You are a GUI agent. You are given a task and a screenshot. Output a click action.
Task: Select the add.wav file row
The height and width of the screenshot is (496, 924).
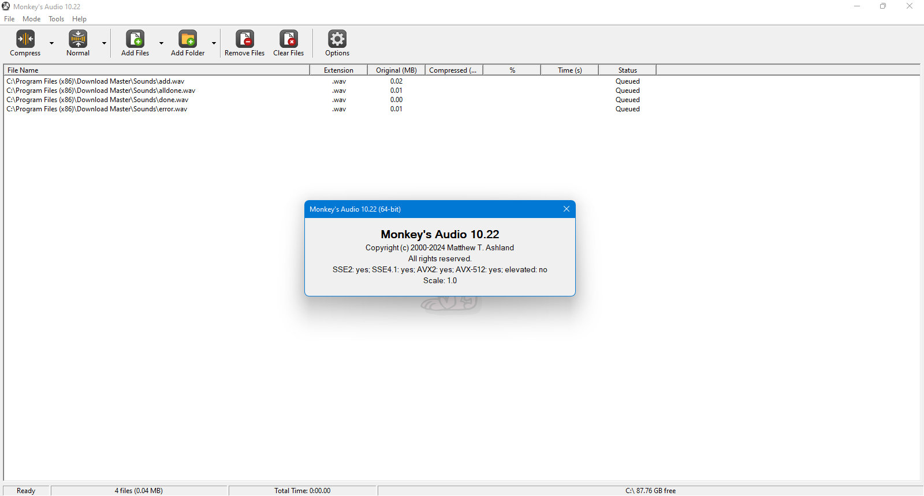[330, 81]
